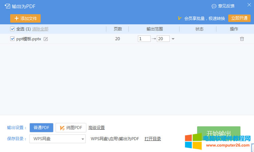
Task: Click the gold VIP icon beside 会员享批量
Action: tap(180, 18)
